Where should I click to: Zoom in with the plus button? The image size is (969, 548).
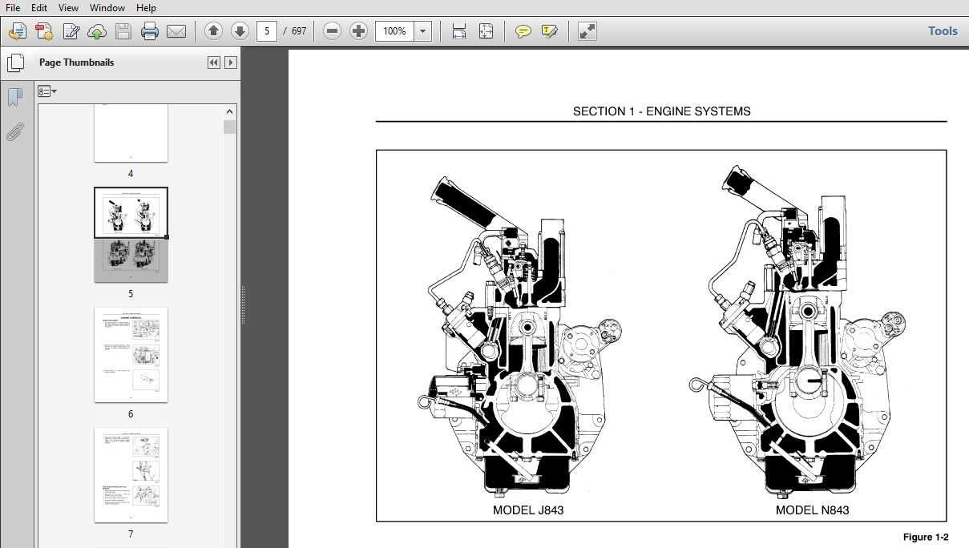click(359, 31)
